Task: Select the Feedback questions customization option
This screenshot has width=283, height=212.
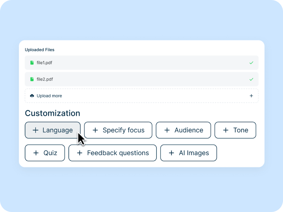Action: click(112, 153)
